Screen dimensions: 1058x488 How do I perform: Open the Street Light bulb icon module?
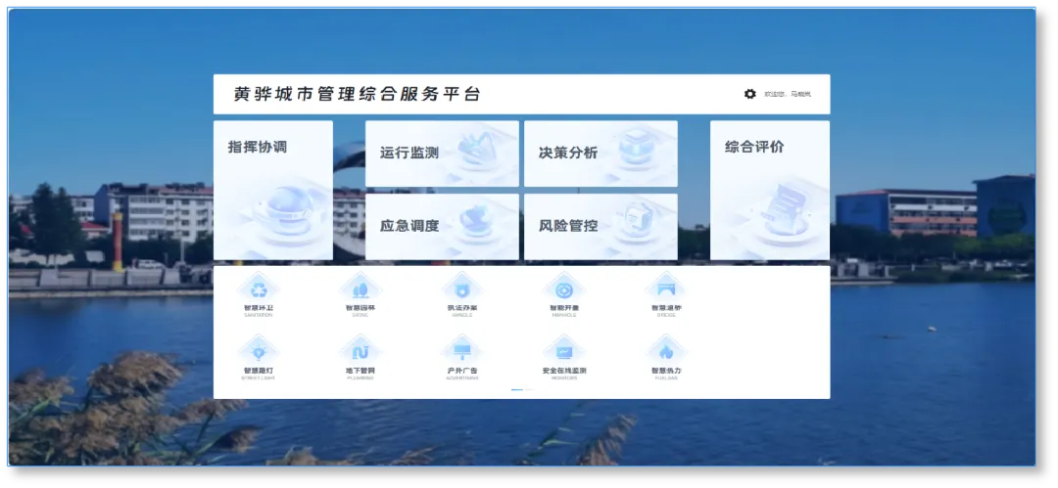point(259,352)
